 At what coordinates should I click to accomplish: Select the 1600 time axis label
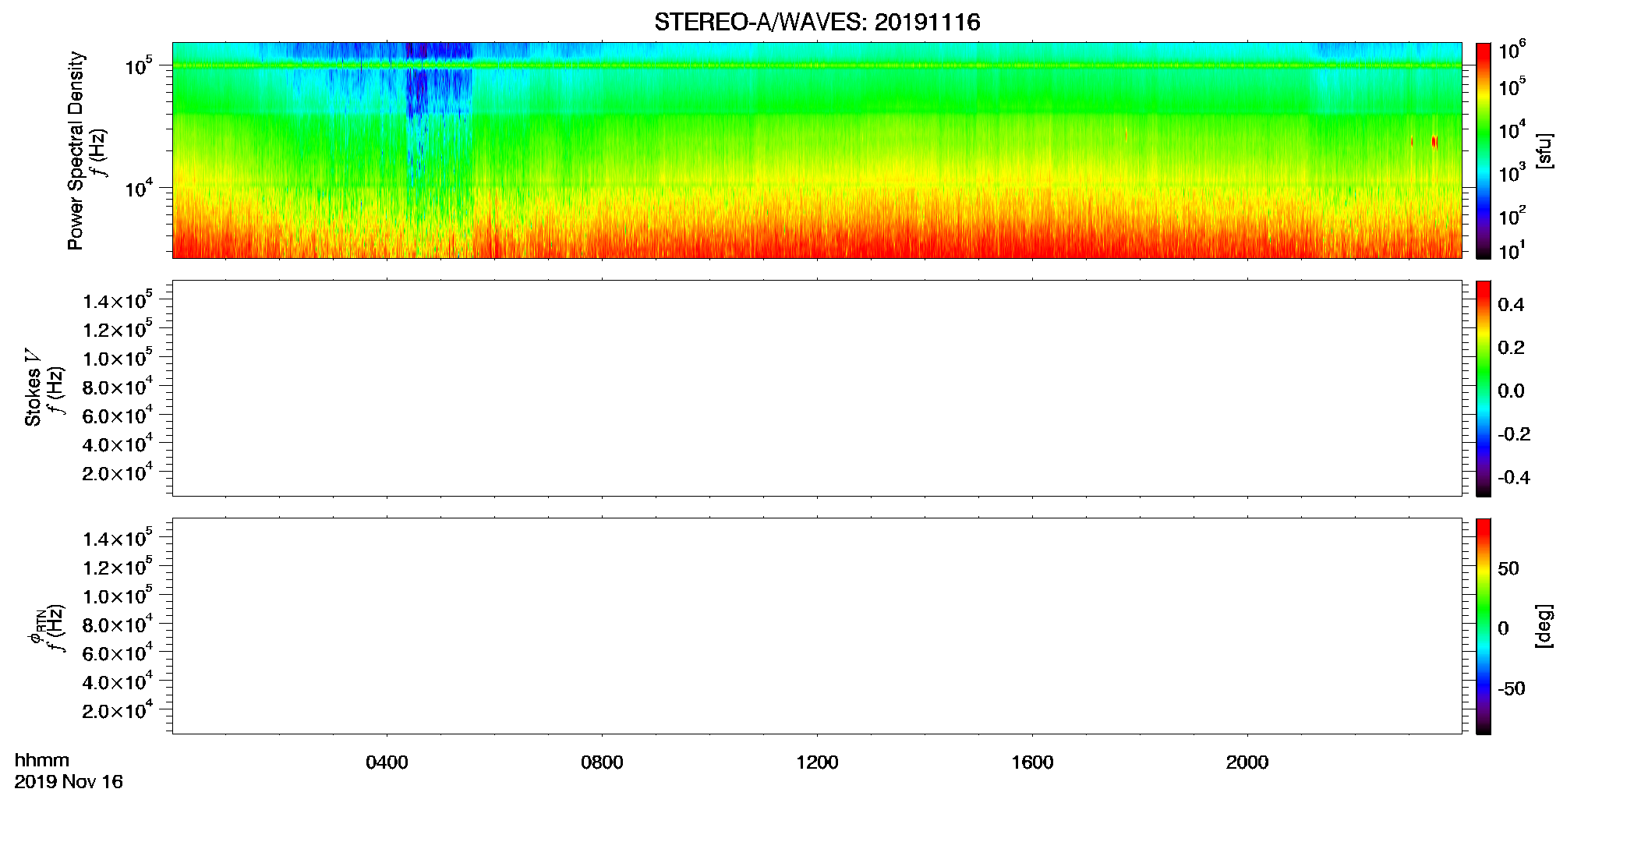click(x=1032, y=762)
